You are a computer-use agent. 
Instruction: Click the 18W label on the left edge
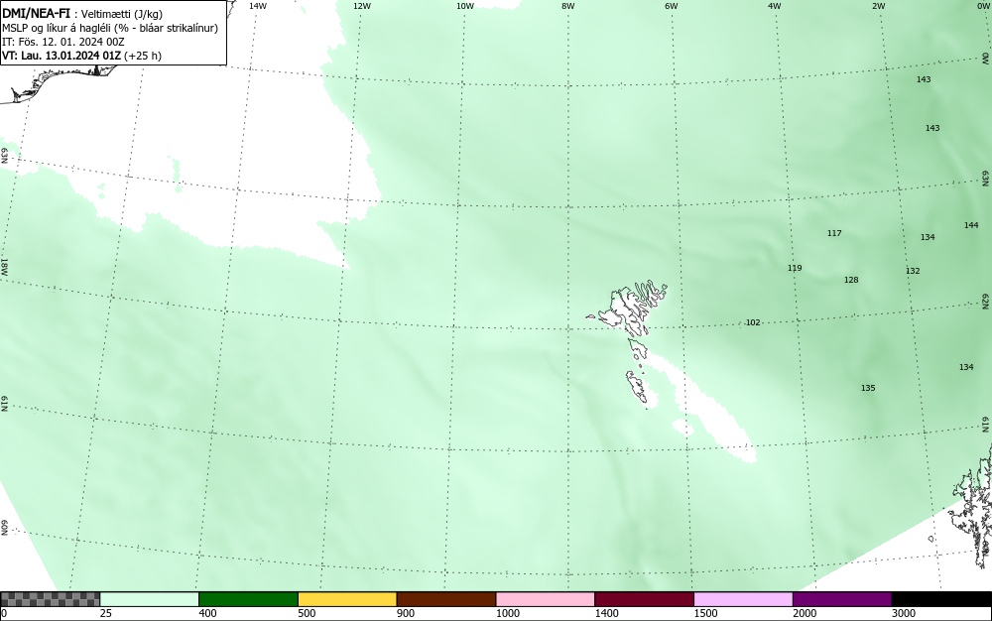point(4,266)
